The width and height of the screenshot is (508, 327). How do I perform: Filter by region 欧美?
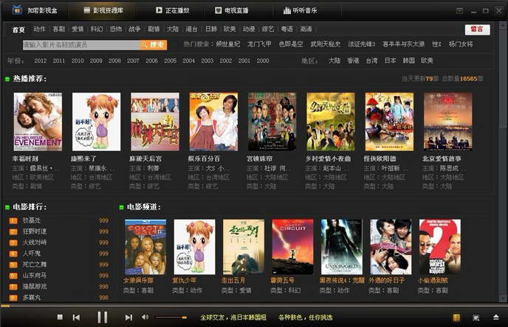click(x=427, y=61)
